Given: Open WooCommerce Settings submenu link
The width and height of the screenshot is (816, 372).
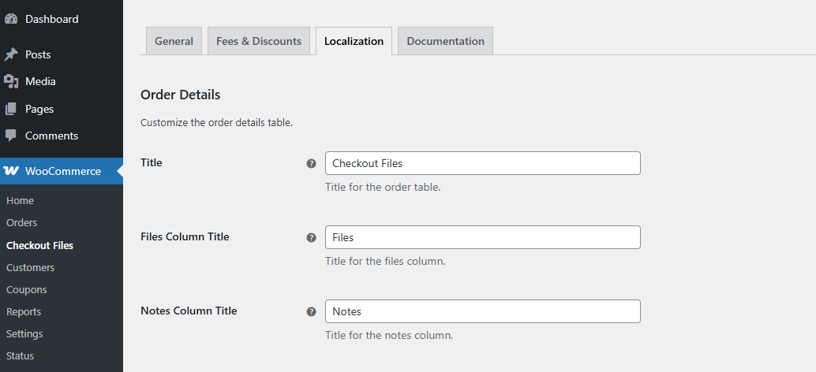Looking at the screenshot, I should [24, 333].
